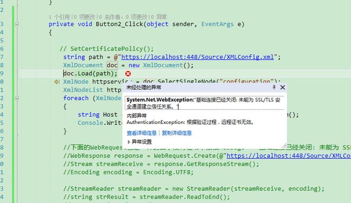Click the yellow execution pointer arrow icon
Viewport: 351px width, 203px height.
pos(57,82)
